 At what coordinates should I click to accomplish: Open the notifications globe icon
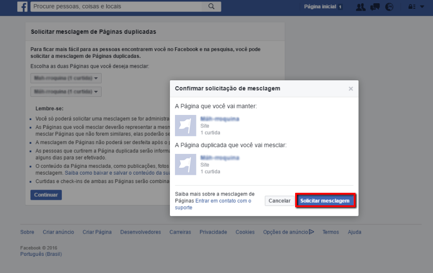(389, 7)
